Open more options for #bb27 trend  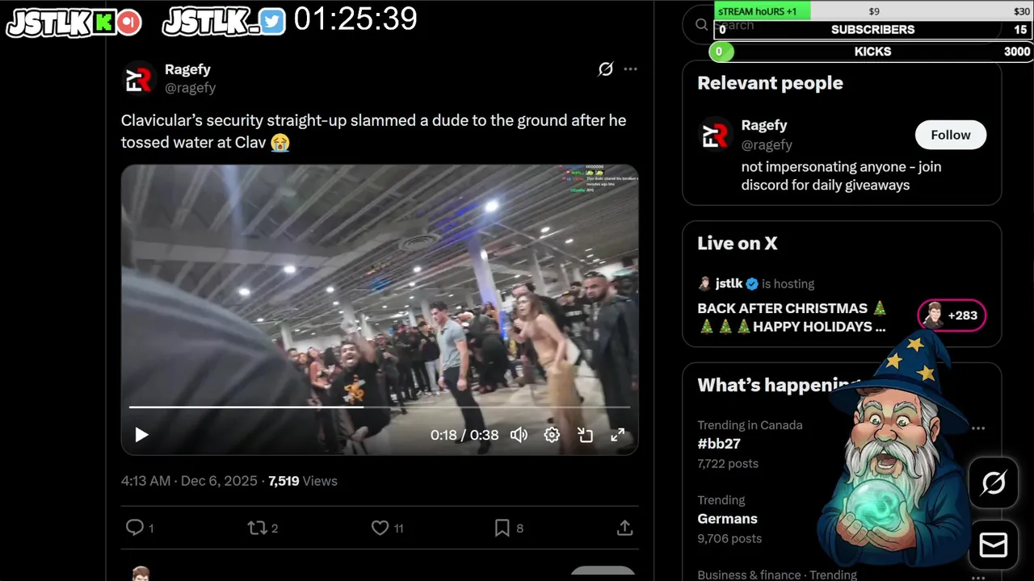pyautogui.click(x=978, y=428)
